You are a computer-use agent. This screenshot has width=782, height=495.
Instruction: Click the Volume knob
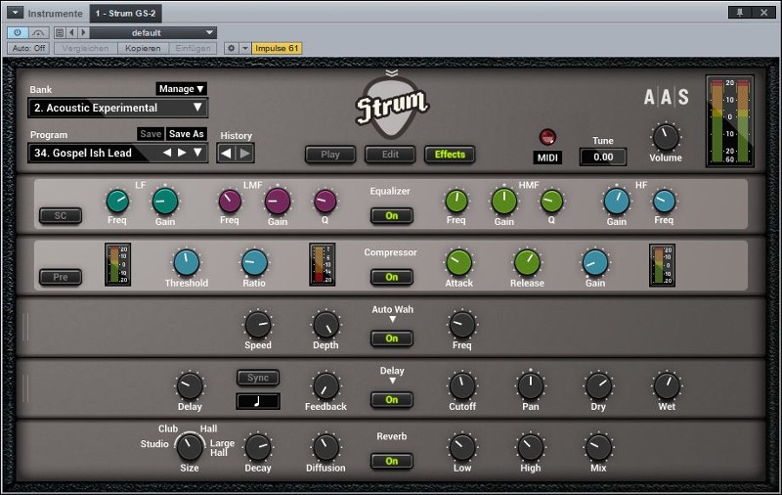pyautogui.click(x=666, y=137)
